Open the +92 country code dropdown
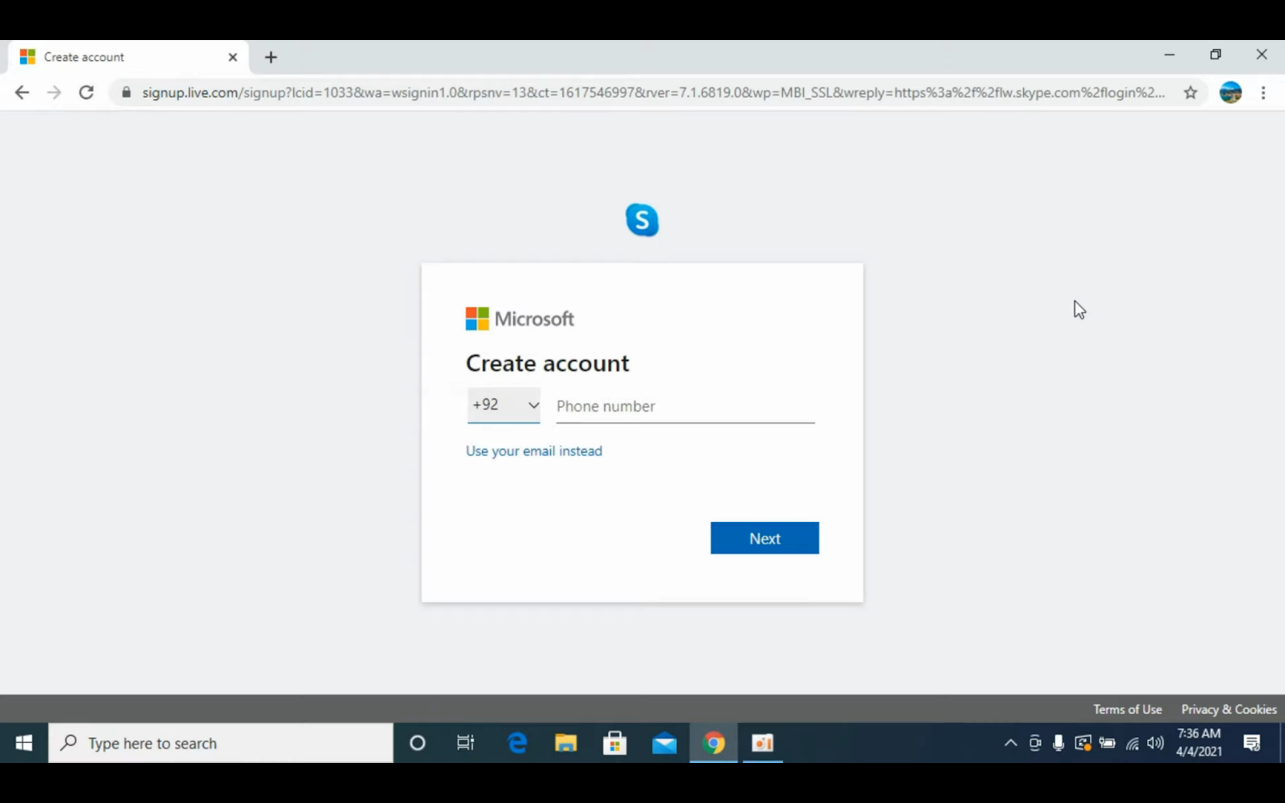 tap(504, 405)
